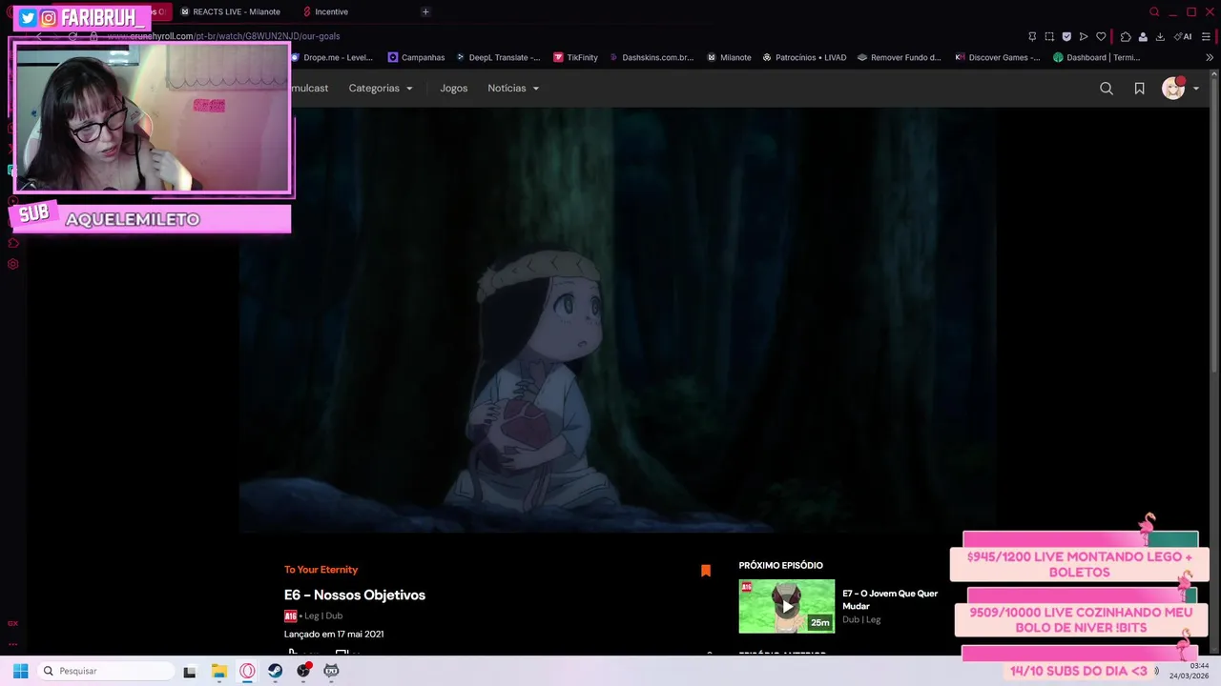Screen dimensions: 1221x686
Task: Open the Milanote bookmark
Action: coord(729,57)
